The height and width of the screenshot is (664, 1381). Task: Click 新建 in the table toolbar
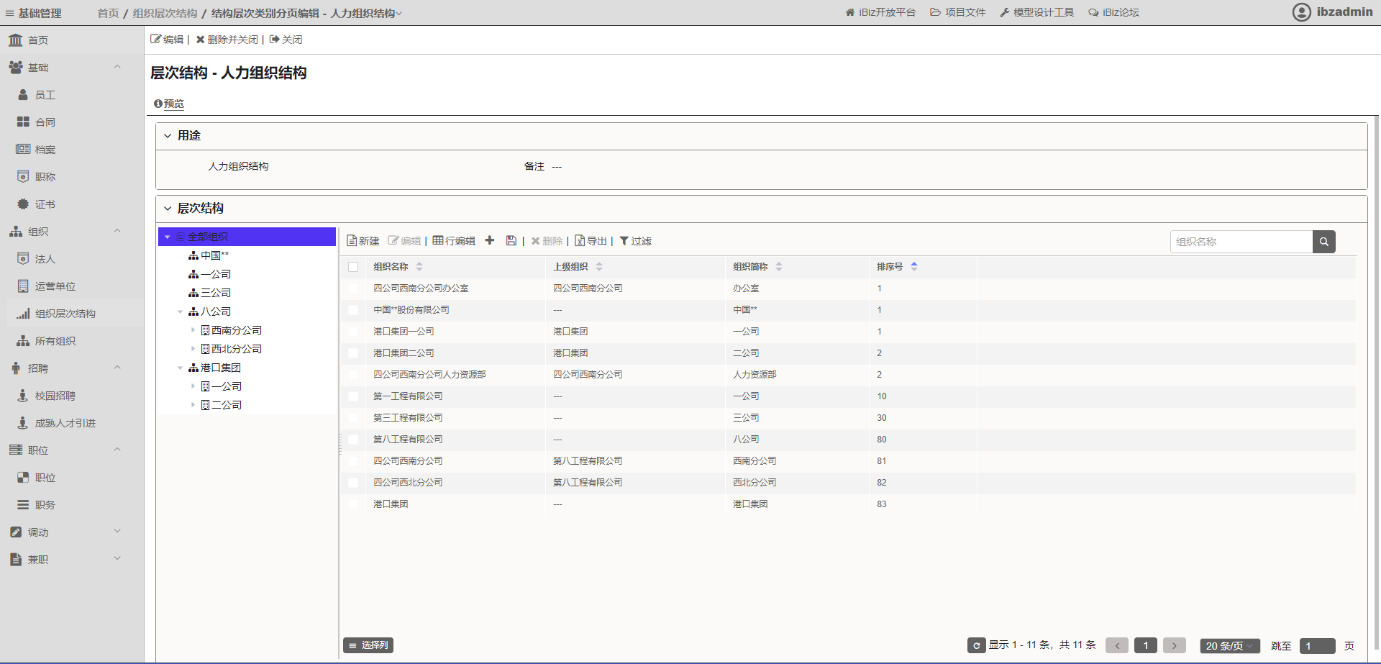(363, 241)
